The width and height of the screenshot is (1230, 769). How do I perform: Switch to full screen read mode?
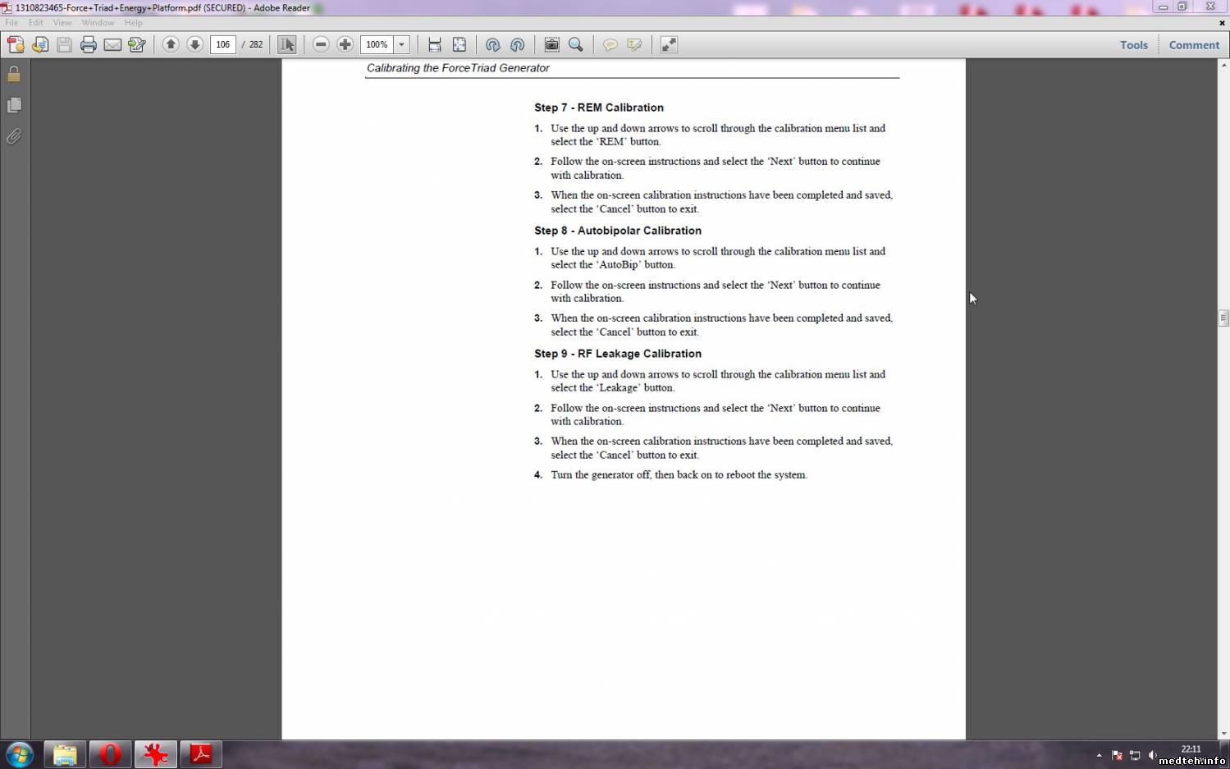point(669,45)
